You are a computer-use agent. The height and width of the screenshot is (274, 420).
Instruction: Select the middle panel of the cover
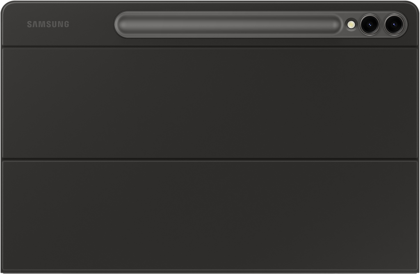(210, 103)
